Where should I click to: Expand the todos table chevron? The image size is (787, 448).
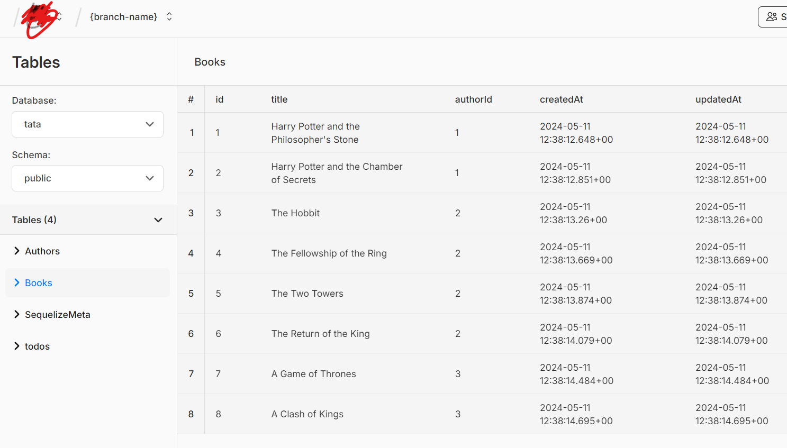17,346
